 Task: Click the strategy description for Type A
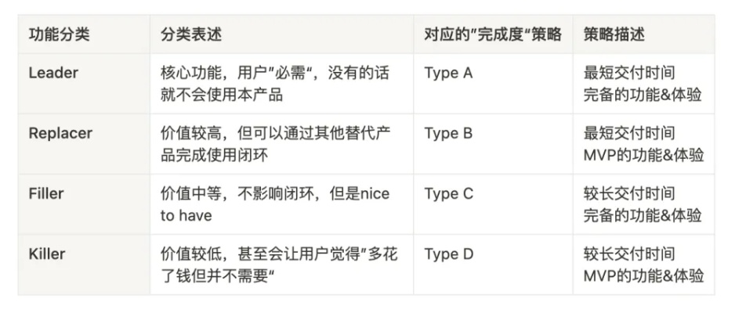pyautogui.click(x=643, y=84)
